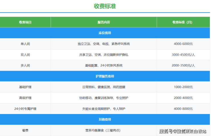Select the 收费项目 column header

click(25, 22)
